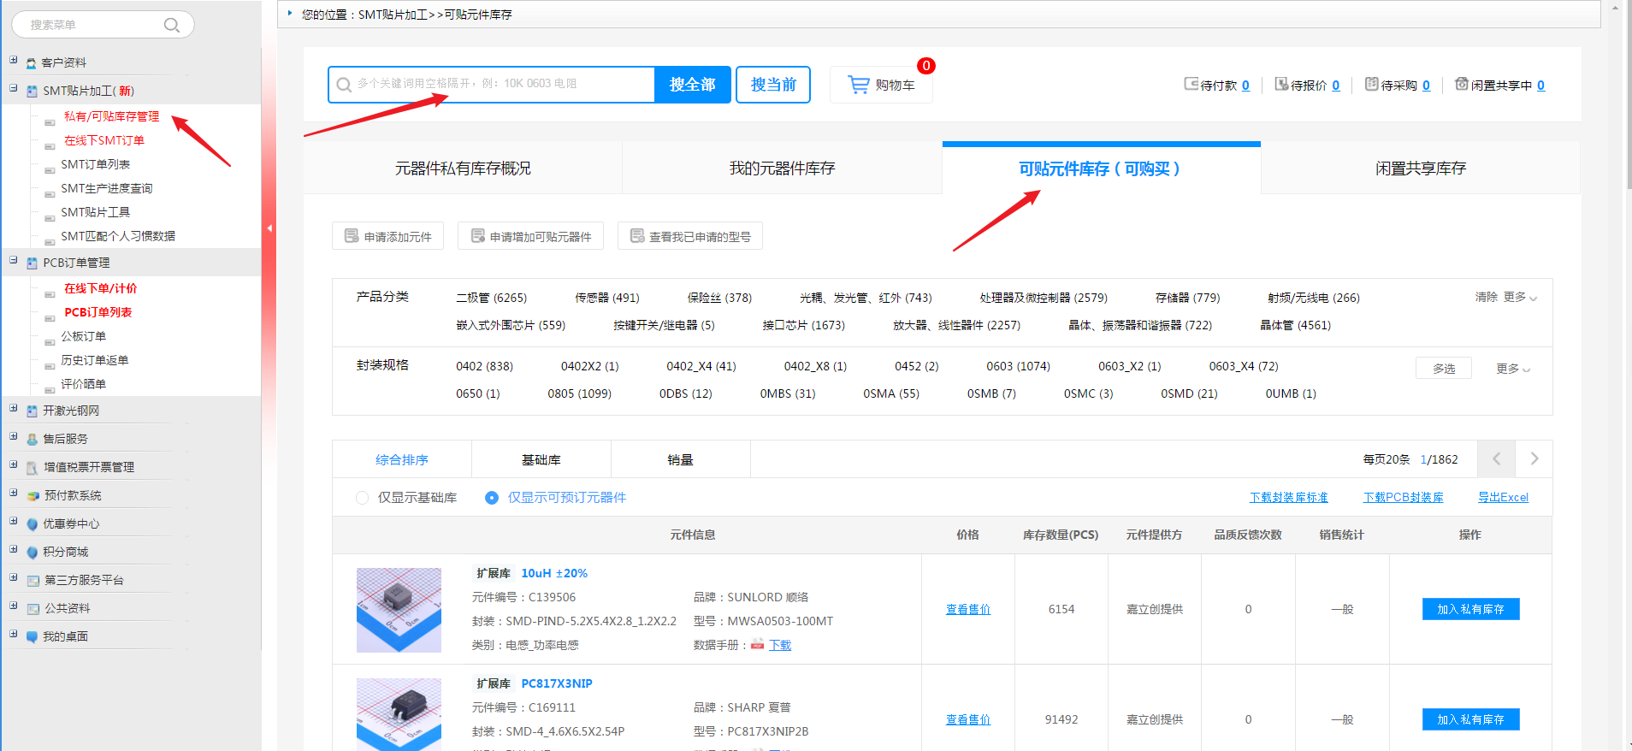Screen dimensions: 1632x751
Task: Click the 待采购 pending purchase icon
Action: pyautogui.click(x=1371, y=84)
